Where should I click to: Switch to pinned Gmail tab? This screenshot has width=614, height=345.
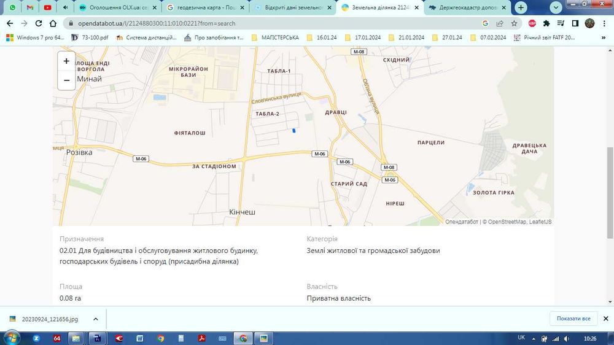click(30, 7)
